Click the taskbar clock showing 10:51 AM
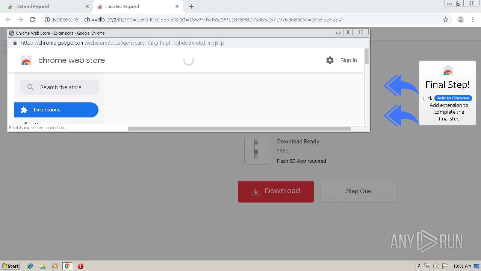This screenshot has width=481, height=271. click(x=462, y=266)
